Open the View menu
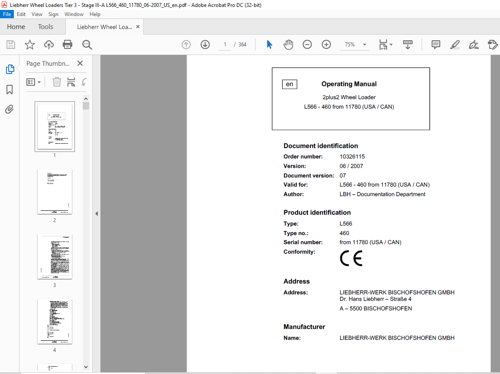 (37, 14)
